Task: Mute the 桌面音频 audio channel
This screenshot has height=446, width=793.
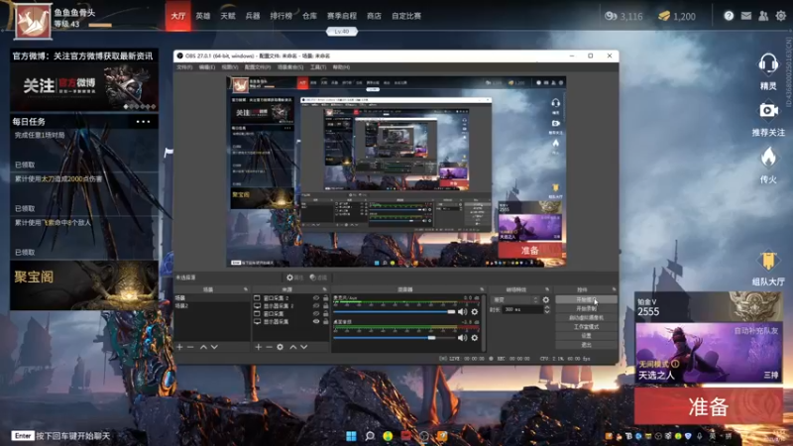Action: (462, 337)
